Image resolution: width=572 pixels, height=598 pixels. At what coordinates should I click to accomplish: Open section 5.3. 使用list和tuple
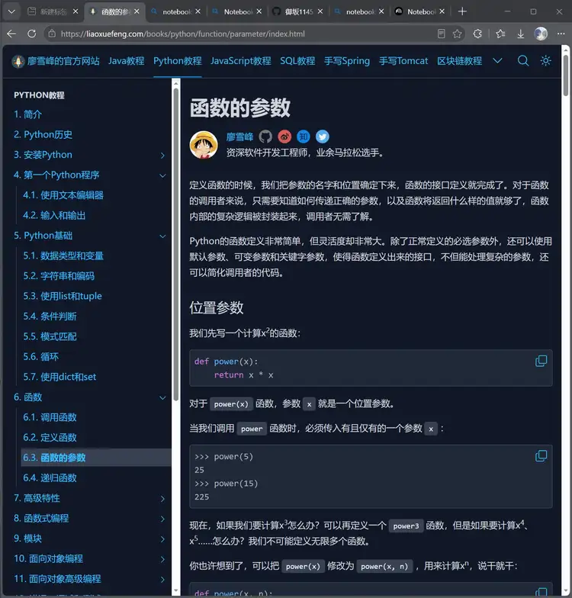click(63, 296)
